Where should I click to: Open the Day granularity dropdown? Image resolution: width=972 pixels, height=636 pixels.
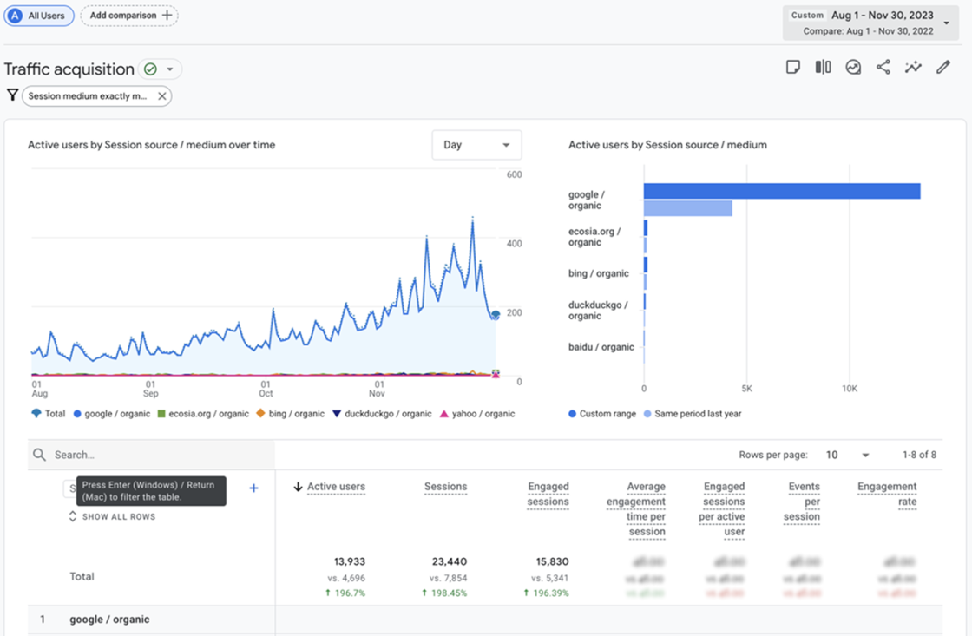click(x=476, y=145)
